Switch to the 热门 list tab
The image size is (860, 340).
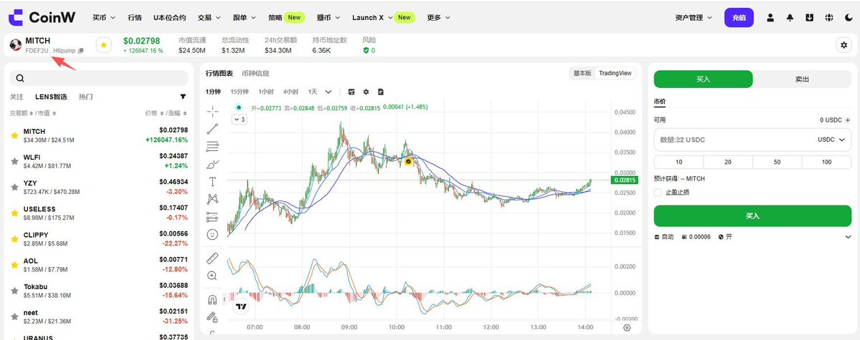[x=85, y=97]
